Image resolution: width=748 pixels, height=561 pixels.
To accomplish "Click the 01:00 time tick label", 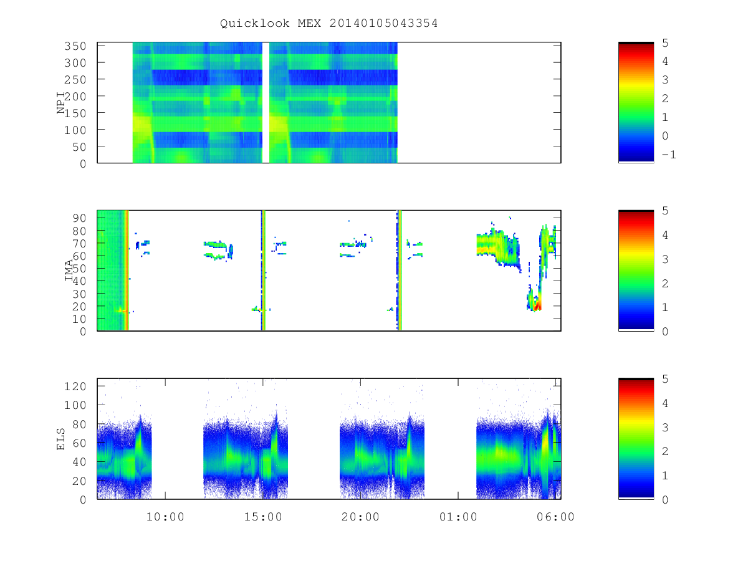I will 458,517.
